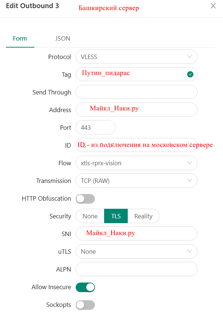Click the SNI input field
Screen dimensions: 223x322
[x=137, y=234]
